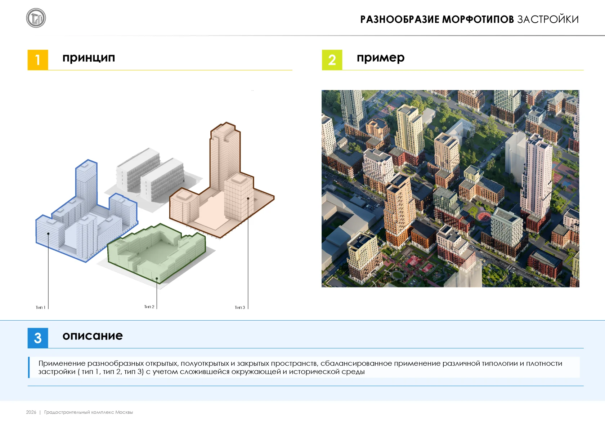The height and width of the screenshot is (428, 605).
Task: Select the green courtyard building block model
Action: [x=157, y=253]
